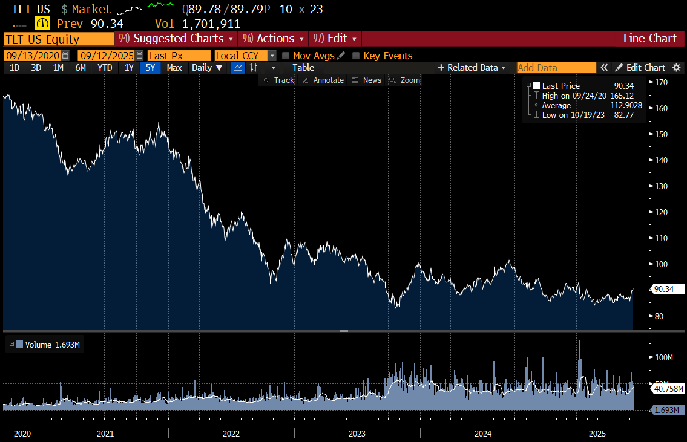Open the end date calendar picker
Viewport: 687px width, 442px height.
point(139,56)
